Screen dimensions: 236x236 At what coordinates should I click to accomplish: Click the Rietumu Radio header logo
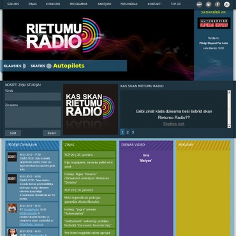(63, 35)
